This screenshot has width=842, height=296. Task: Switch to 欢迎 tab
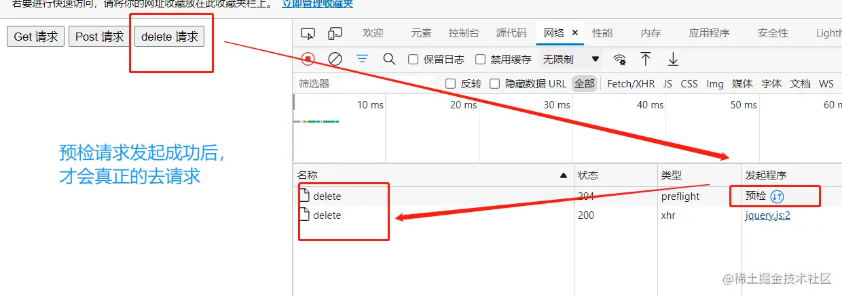tap(373, 33)
